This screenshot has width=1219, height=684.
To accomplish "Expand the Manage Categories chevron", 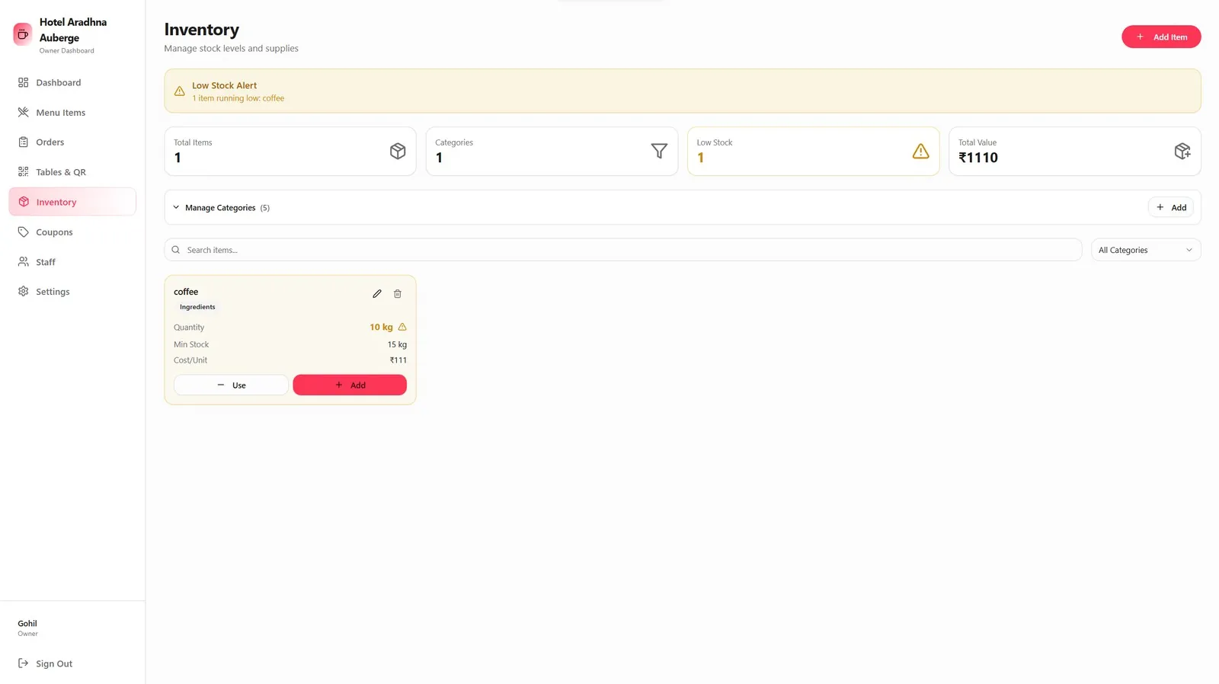I will coord(176,207).
